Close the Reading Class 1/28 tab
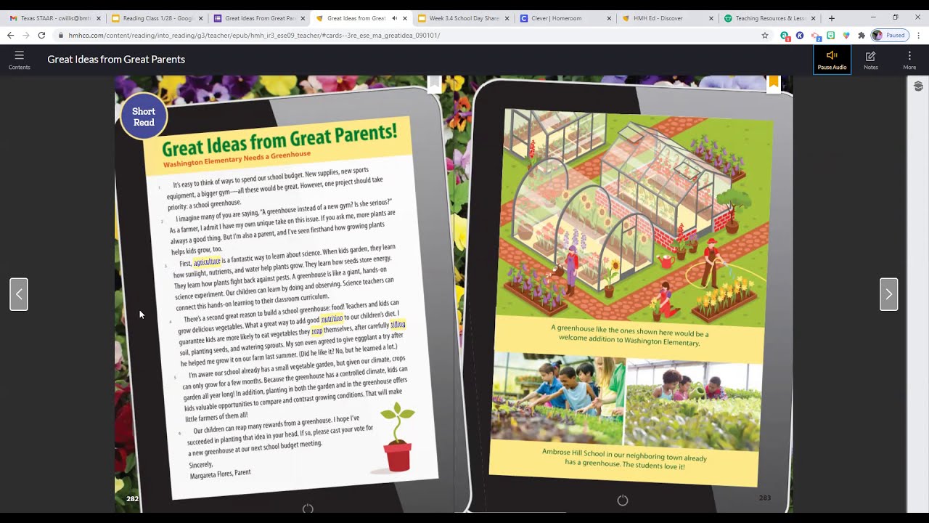This screenshot has width=929, height=523. 201,18
